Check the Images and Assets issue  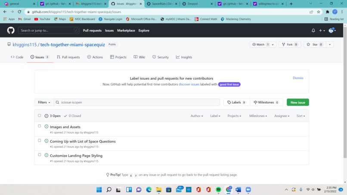39,126
